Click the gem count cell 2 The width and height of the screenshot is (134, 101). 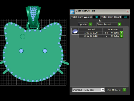(106, 36)
